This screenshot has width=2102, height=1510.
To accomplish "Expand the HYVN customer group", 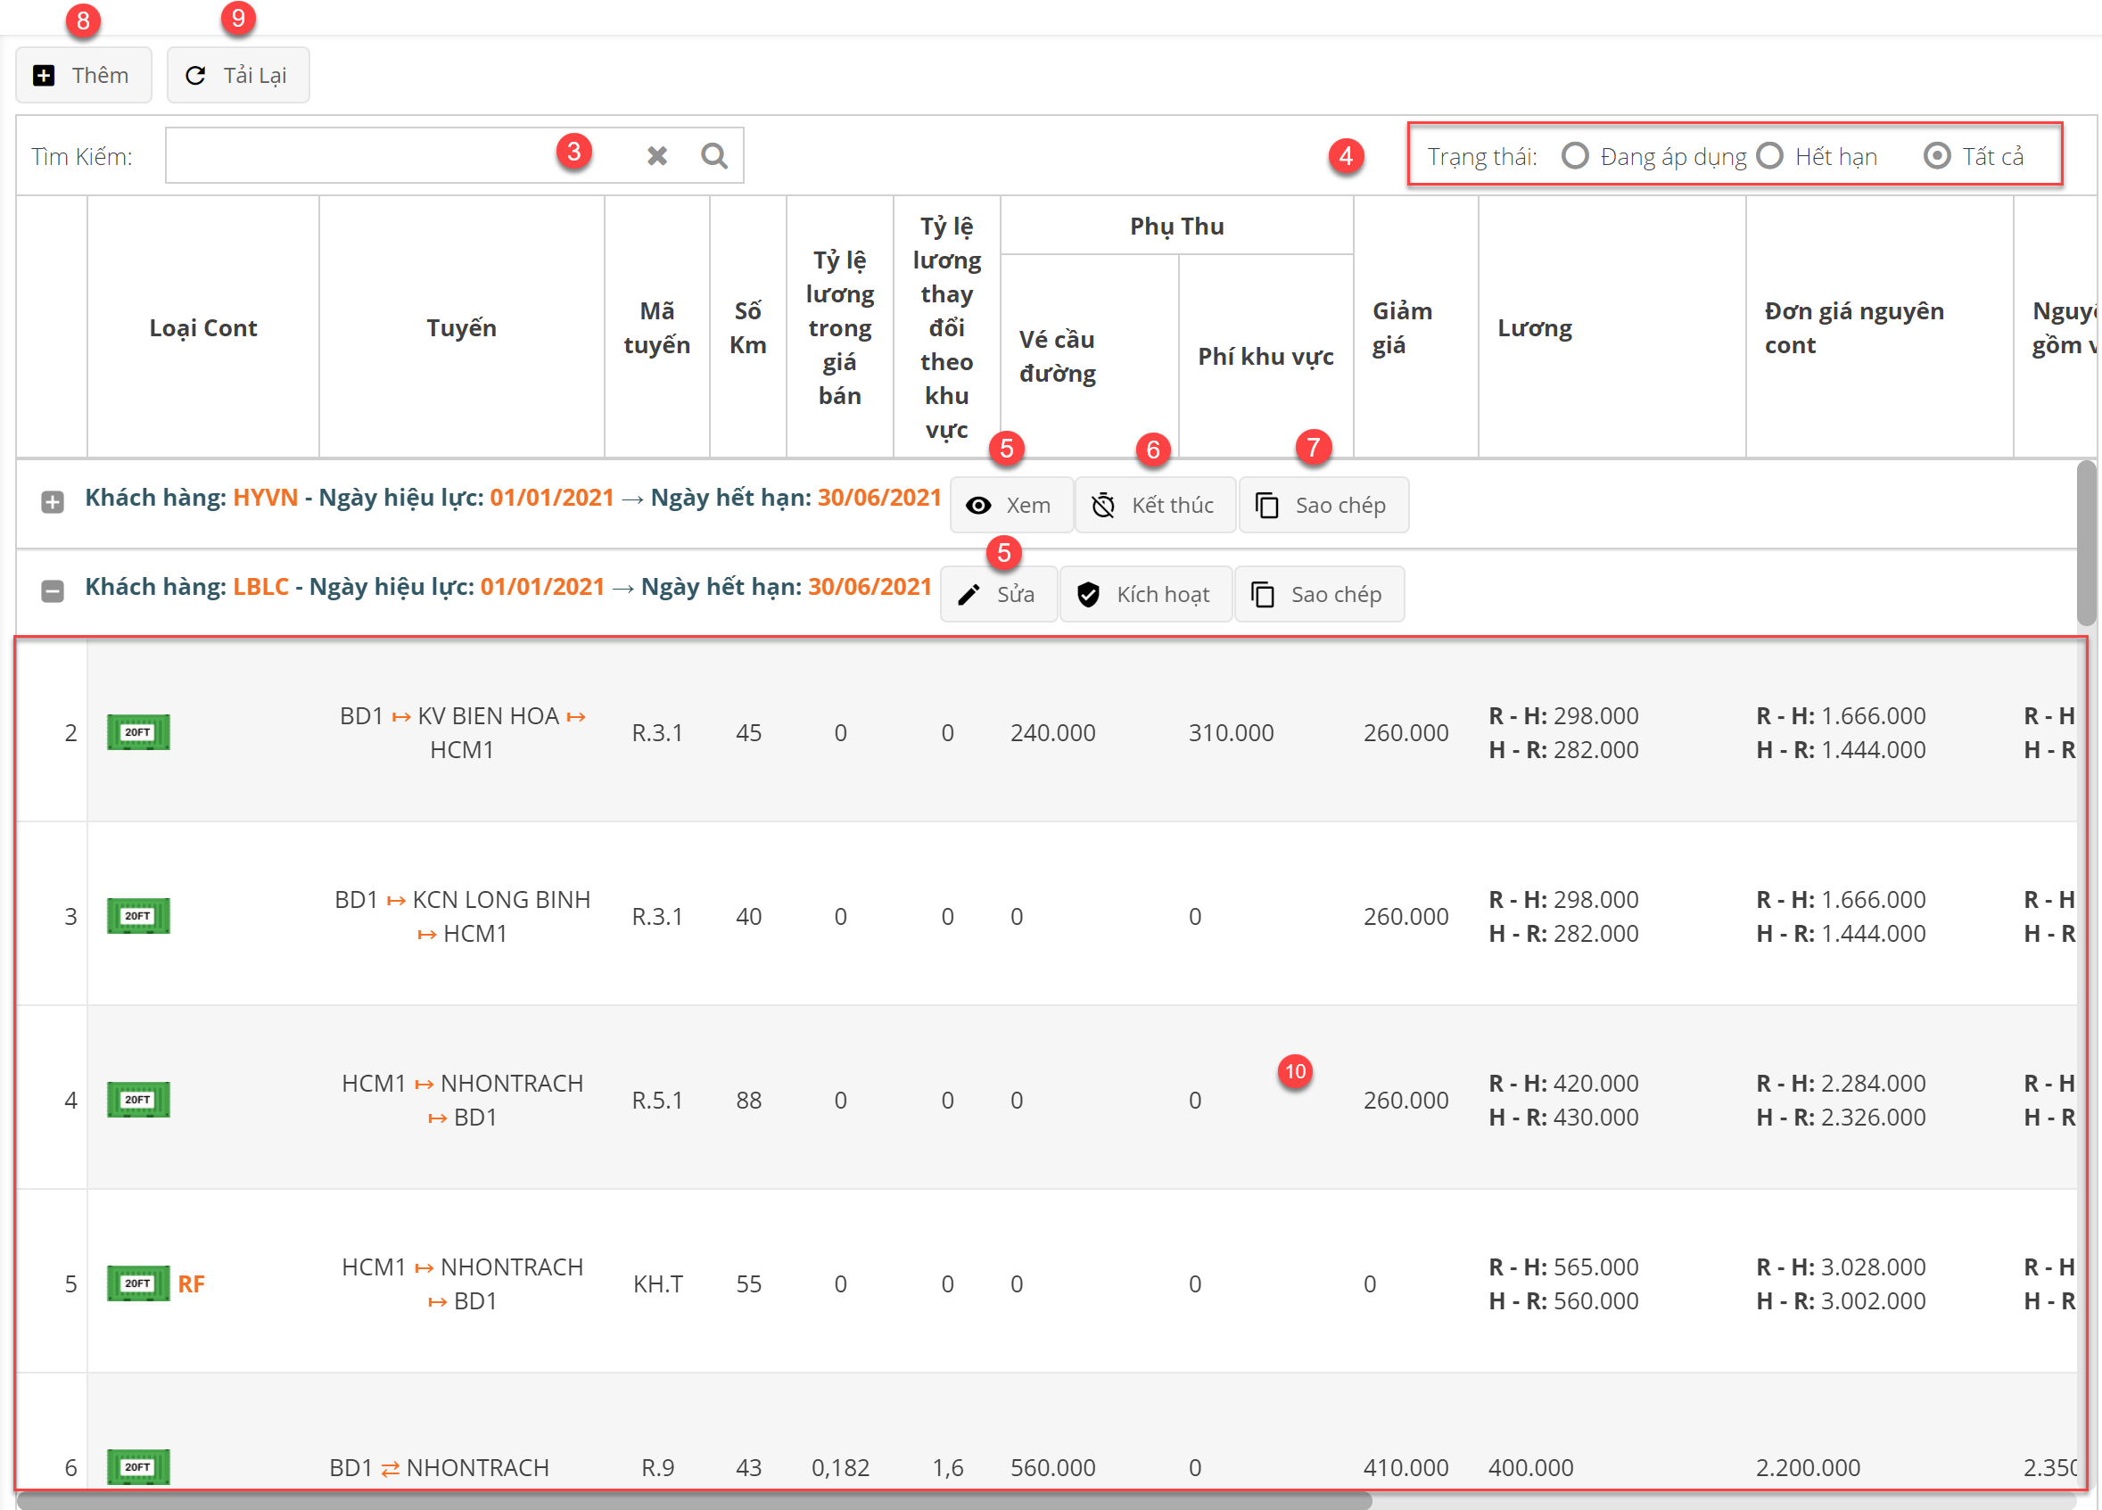I will point(53,501).
